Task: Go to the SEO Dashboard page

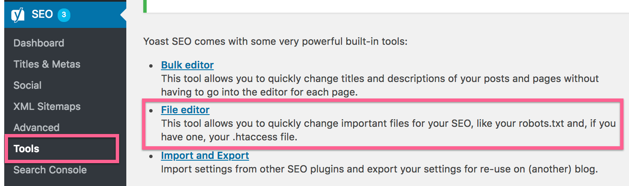Action: coord(39,43)
